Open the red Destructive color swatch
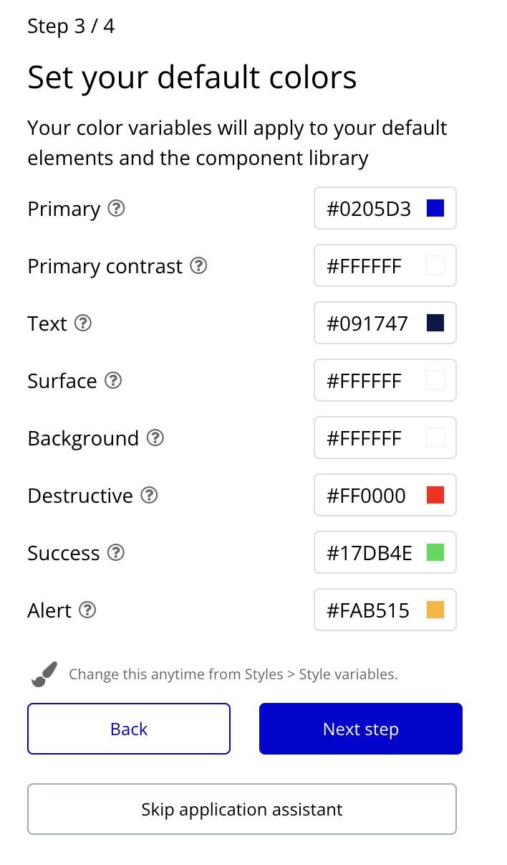Image resolution: width=507 pixels, height=865 pixels. (435, 496)
